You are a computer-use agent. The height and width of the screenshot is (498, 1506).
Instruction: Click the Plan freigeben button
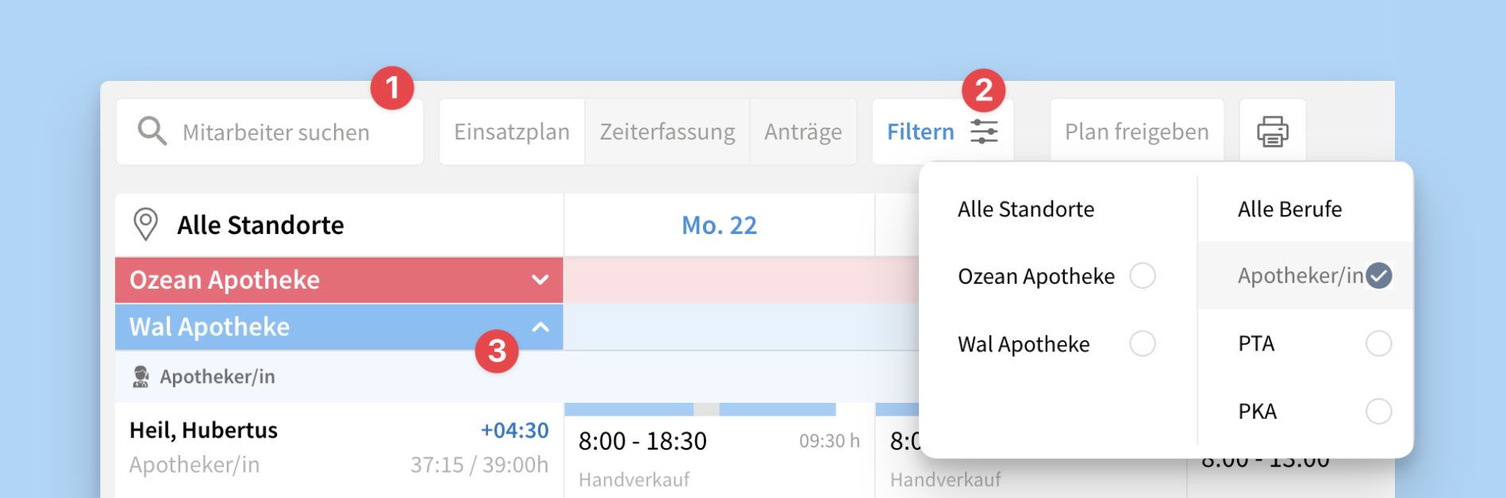coord(1136,132)
